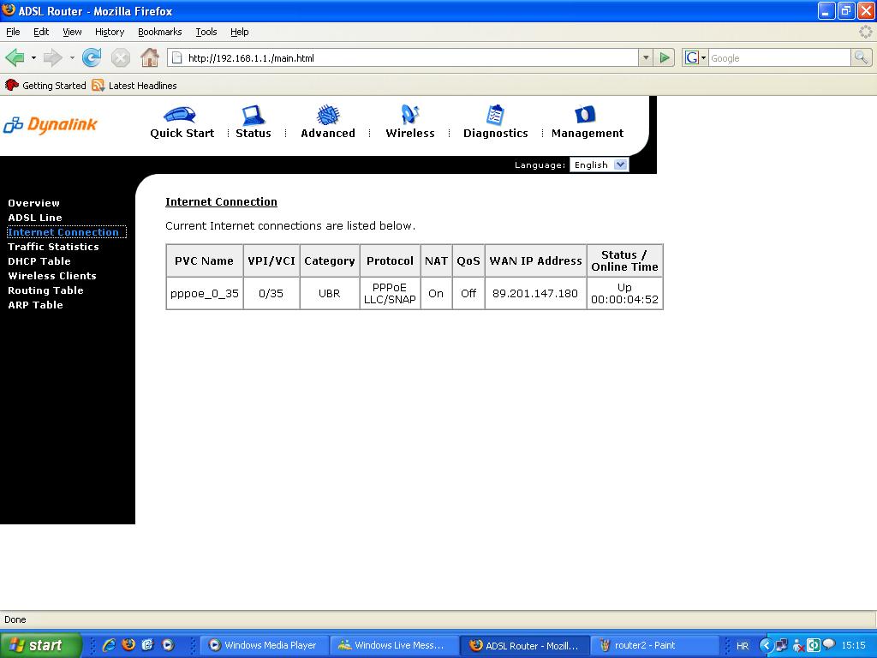Image resolution: width=877 pixels, height=658 pixels.
Task: Open the History menu
Action: pos(110,32)
